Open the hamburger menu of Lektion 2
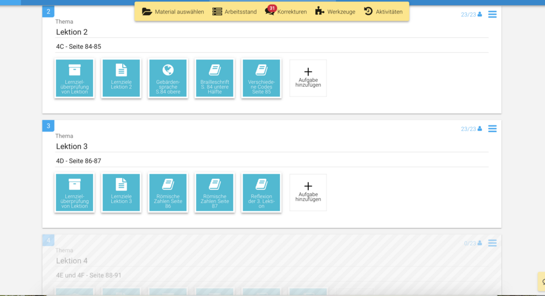This screenshot has height=296, width=545. [x=492, y=14]
